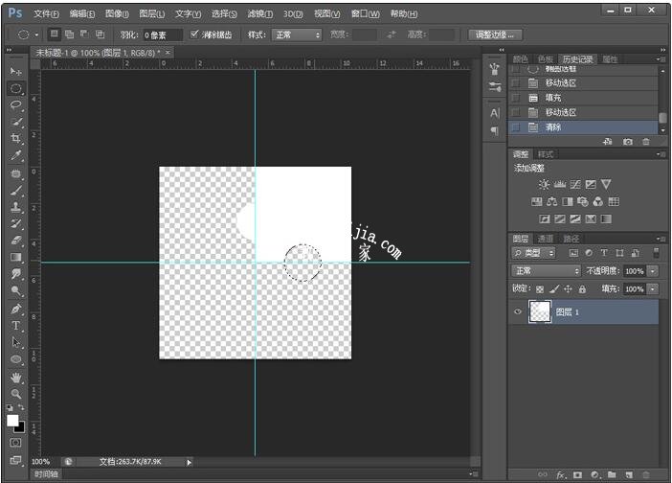Hide 图层 1 using its eye icon

(518, 311)
